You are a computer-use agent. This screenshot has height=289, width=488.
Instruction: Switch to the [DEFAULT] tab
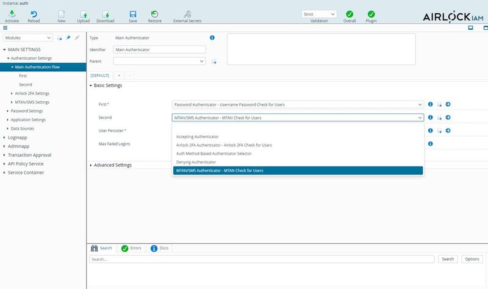99,76
